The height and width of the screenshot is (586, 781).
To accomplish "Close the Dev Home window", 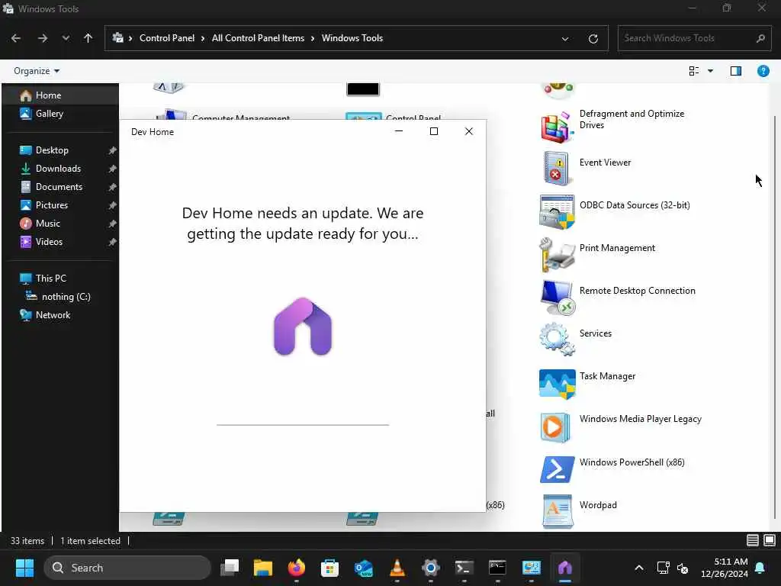I will click(x=469, y=131).
